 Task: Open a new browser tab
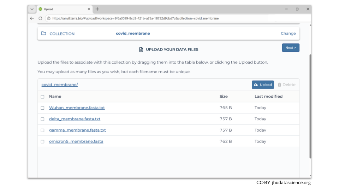pyautogui.click(x=97, y=9)
